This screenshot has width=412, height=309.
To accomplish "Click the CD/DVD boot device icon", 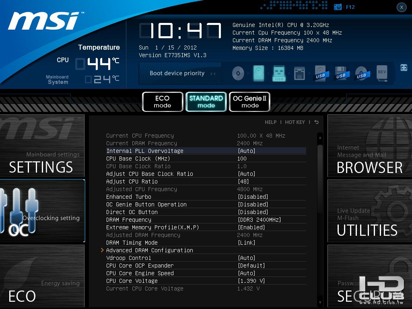I will 238,73.
